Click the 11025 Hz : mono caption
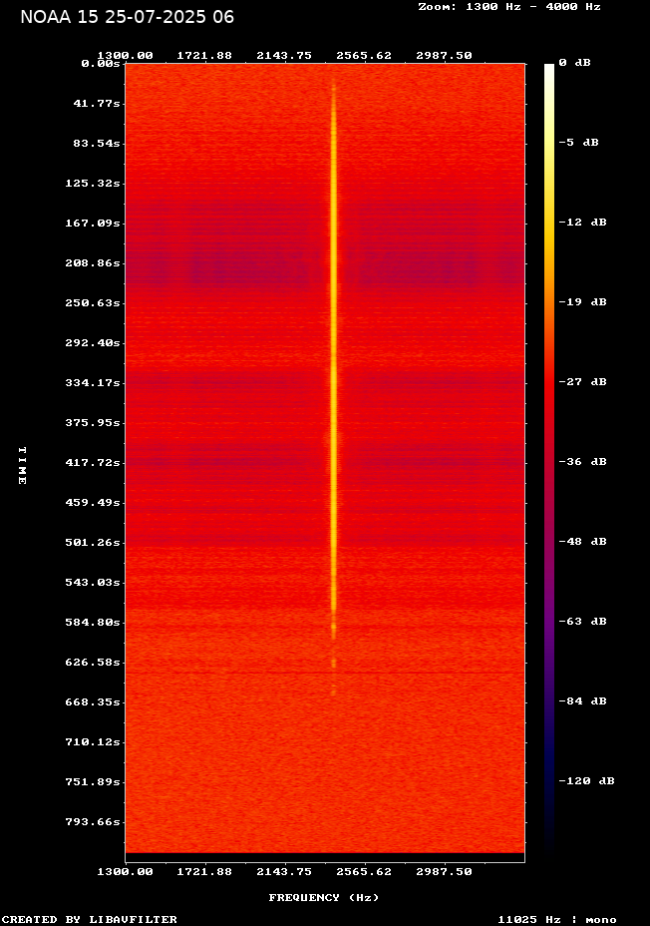The image size is (650, 926). (x=557, y=919)
